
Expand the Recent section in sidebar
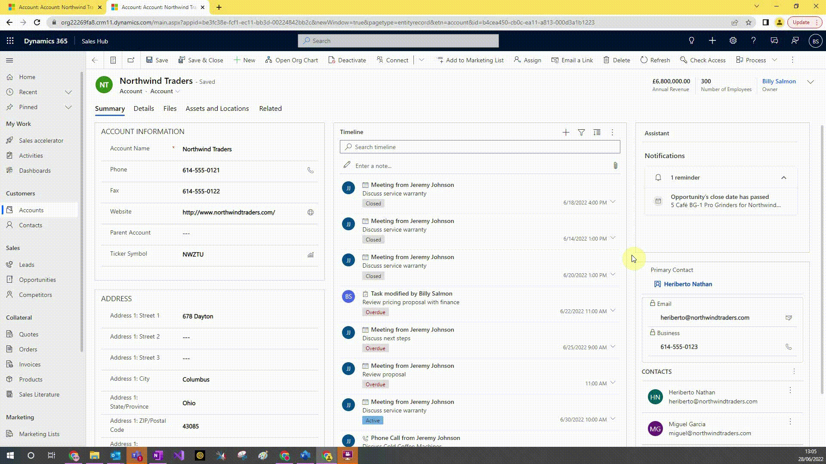click(x=68, y=92)
